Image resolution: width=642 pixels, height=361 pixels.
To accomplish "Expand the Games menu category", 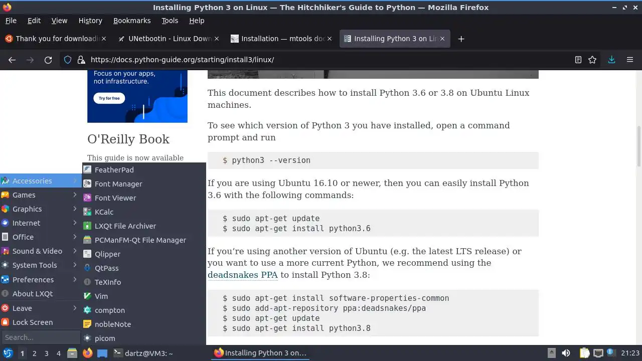I will (41, 195).
